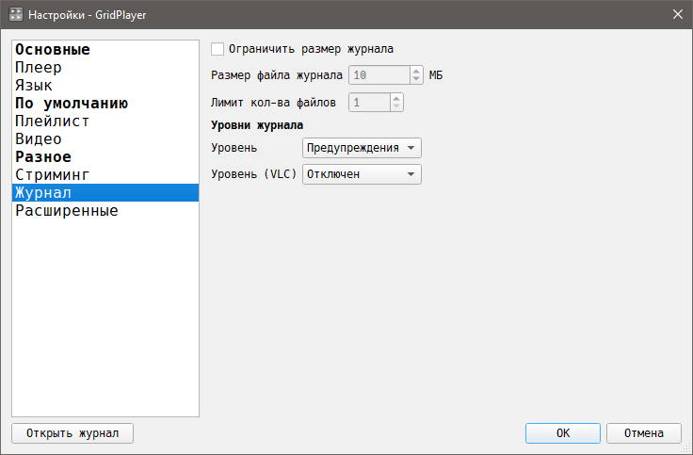
Task: Click the Открыть журнал button
Action: tap(73, 433)
